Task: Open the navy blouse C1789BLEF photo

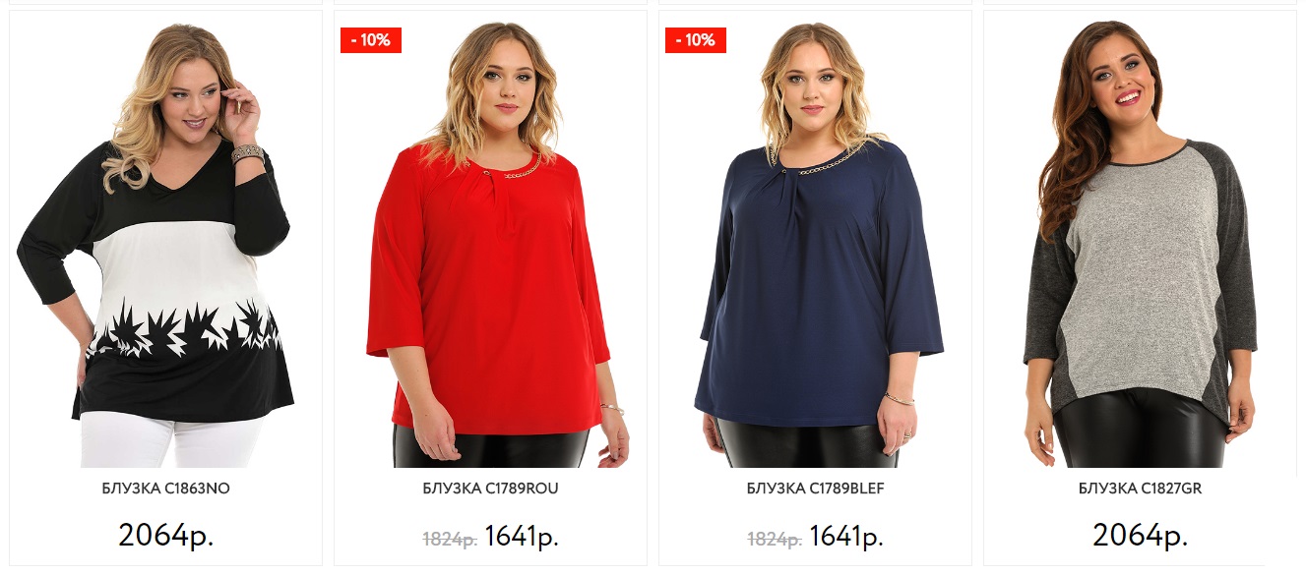Action: (815, 244)
